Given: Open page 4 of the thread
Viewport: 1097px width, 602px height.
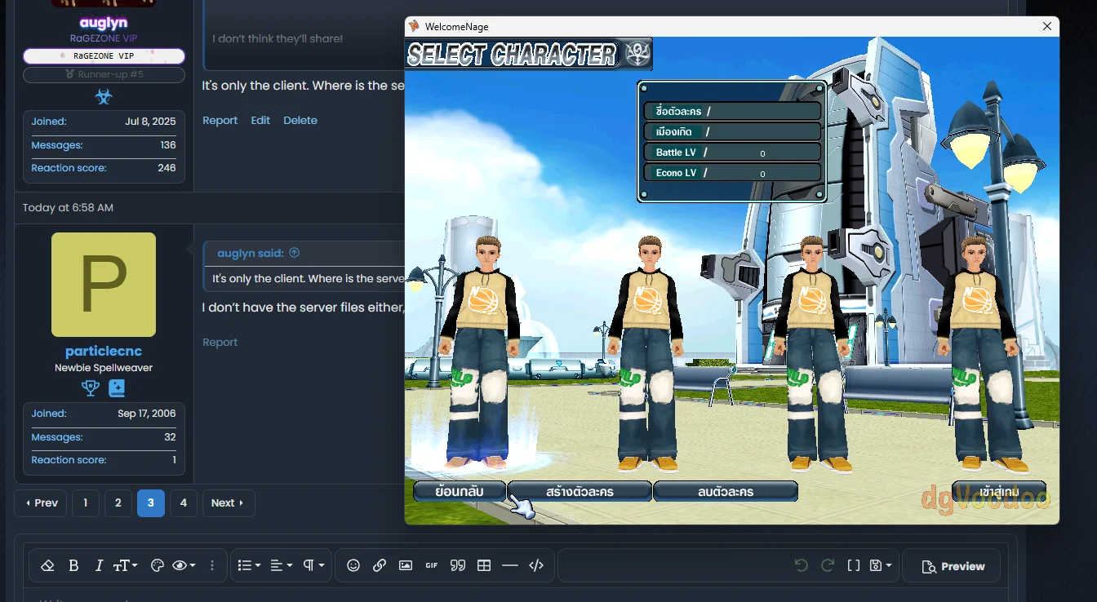Looking at the screenshot, I should click(183, 503).
